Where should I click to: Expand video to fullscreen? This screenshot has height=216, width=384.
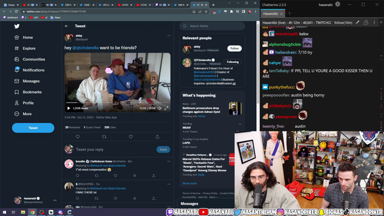pyautogui.click(x=166, y=108)
